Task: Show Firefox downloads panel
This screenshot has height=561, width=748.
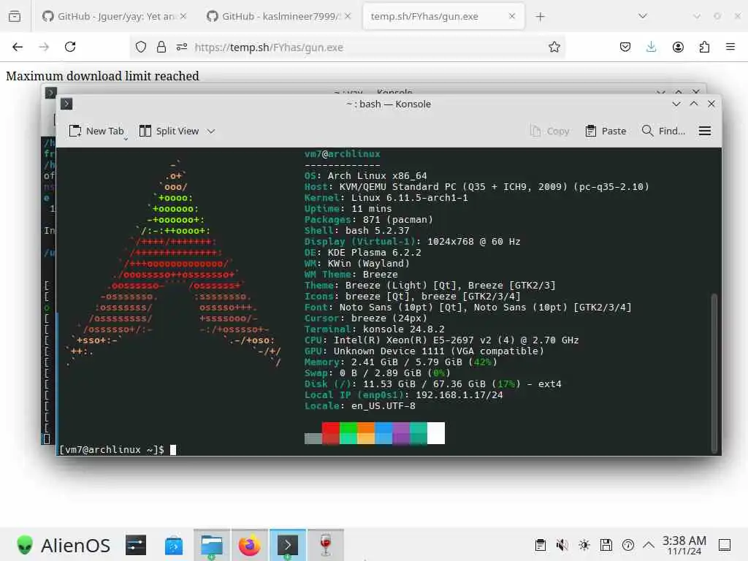Action: pos(651,47)
